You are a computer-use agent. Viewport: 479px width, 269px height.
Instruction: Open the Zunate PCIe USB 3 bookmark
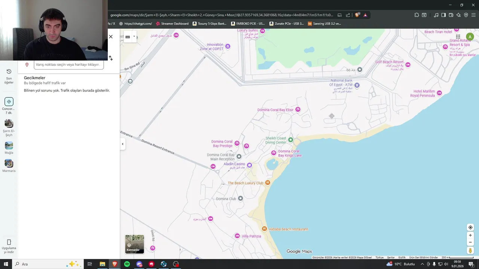tap(287, 24)
